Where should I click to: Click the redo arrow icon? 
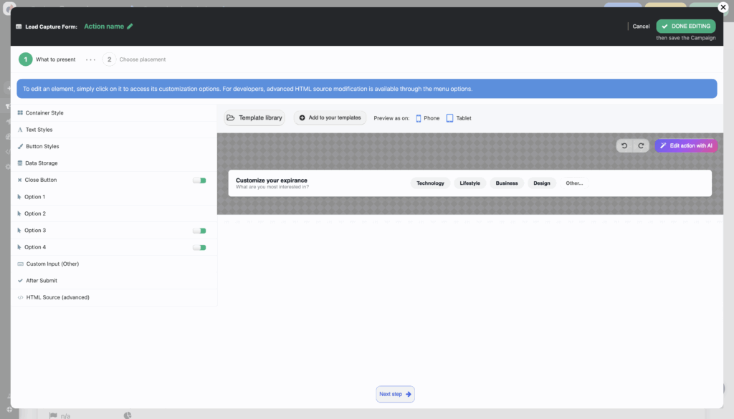[x=641, y=145]
